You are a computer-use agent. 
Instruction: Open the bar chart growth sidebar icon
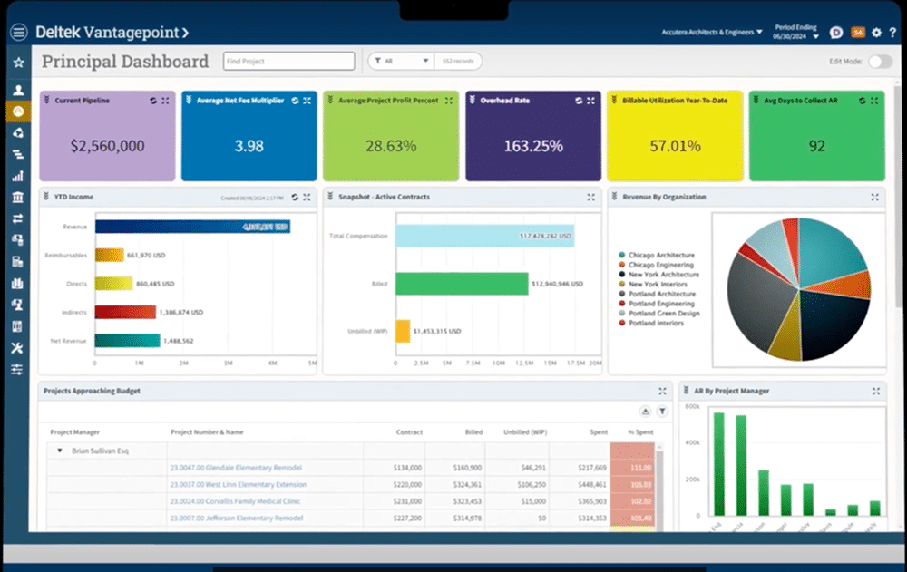coord(18,176)
